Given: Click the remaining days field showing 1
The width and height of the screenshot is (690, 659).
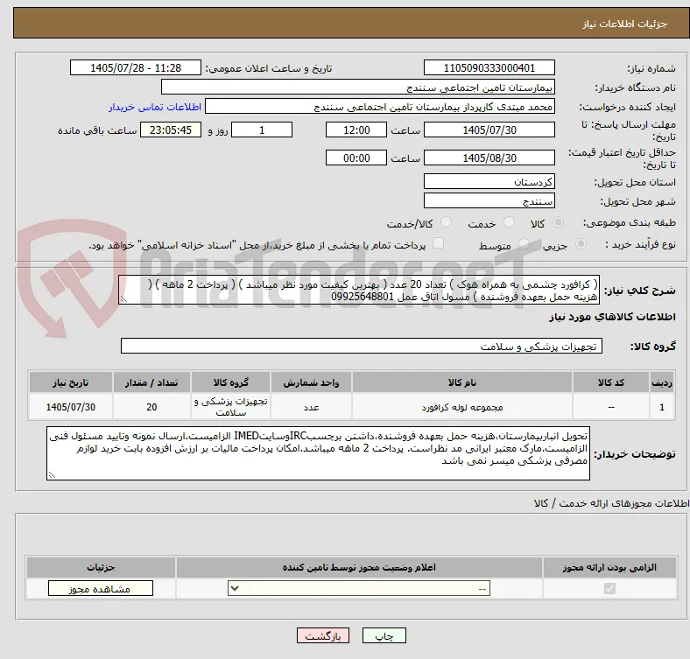Looking at the screenshot, I should [262, 130].
